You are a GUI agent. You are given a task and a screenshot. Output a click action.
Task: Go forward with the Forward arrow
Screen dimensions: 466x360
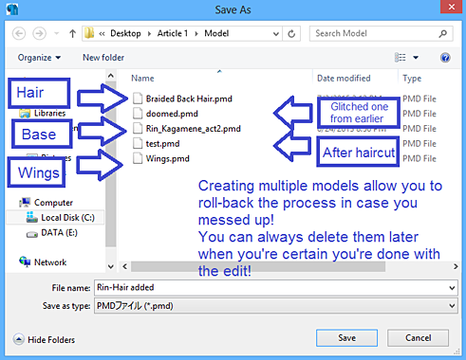39,33
